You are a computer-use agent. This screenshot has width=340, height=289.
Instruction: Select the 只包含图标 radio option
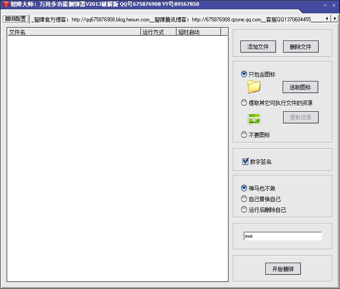coord(244,74)
